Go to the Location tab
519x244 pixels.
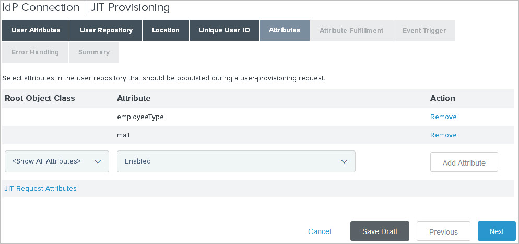[x=166, y=30]
